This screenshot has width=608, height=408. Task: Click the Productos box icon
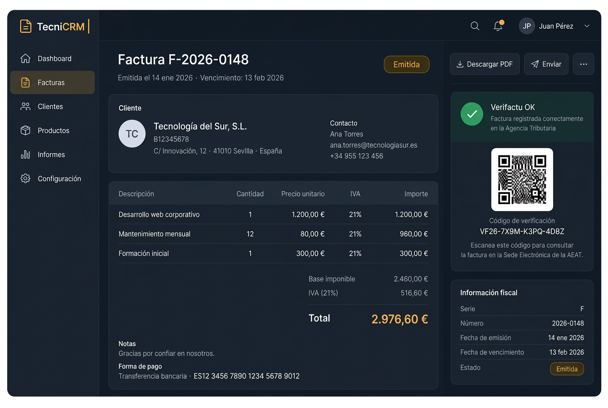pos(25,131)
